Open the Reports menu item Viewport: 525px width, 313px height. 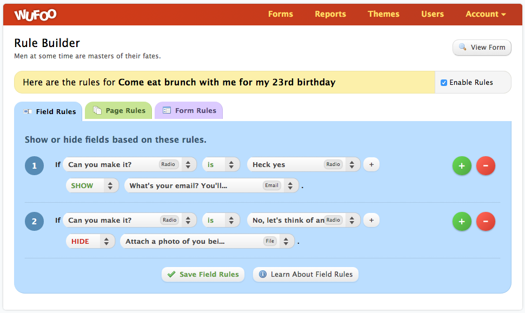pos(330,14)
